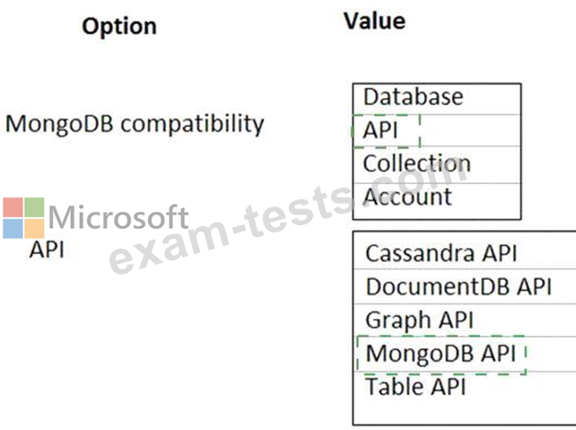The image size is (576, 430).
Task: Click the yellow square of Microsoft logo
Action: point(34,229)
